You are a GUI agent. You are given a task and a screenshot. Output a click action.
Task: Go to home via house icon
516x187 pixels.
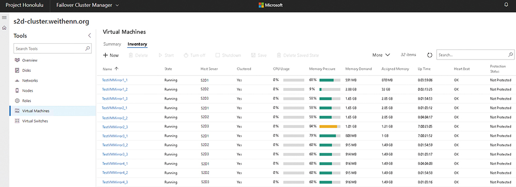[x=4, y=28]
